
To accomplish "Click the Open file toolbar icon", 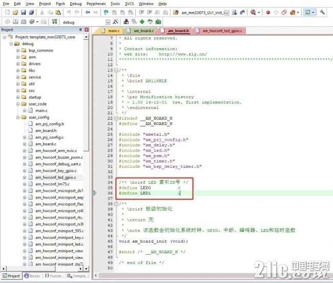I will point(15,12).
